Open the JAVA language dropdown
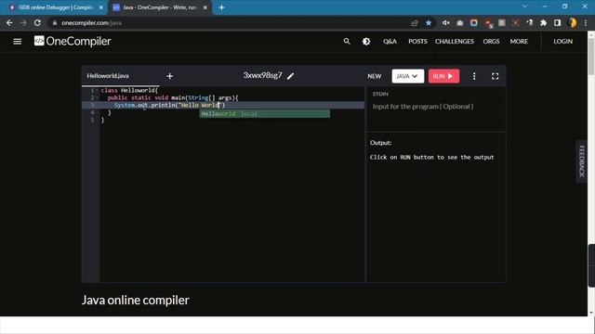 (408, 76)
